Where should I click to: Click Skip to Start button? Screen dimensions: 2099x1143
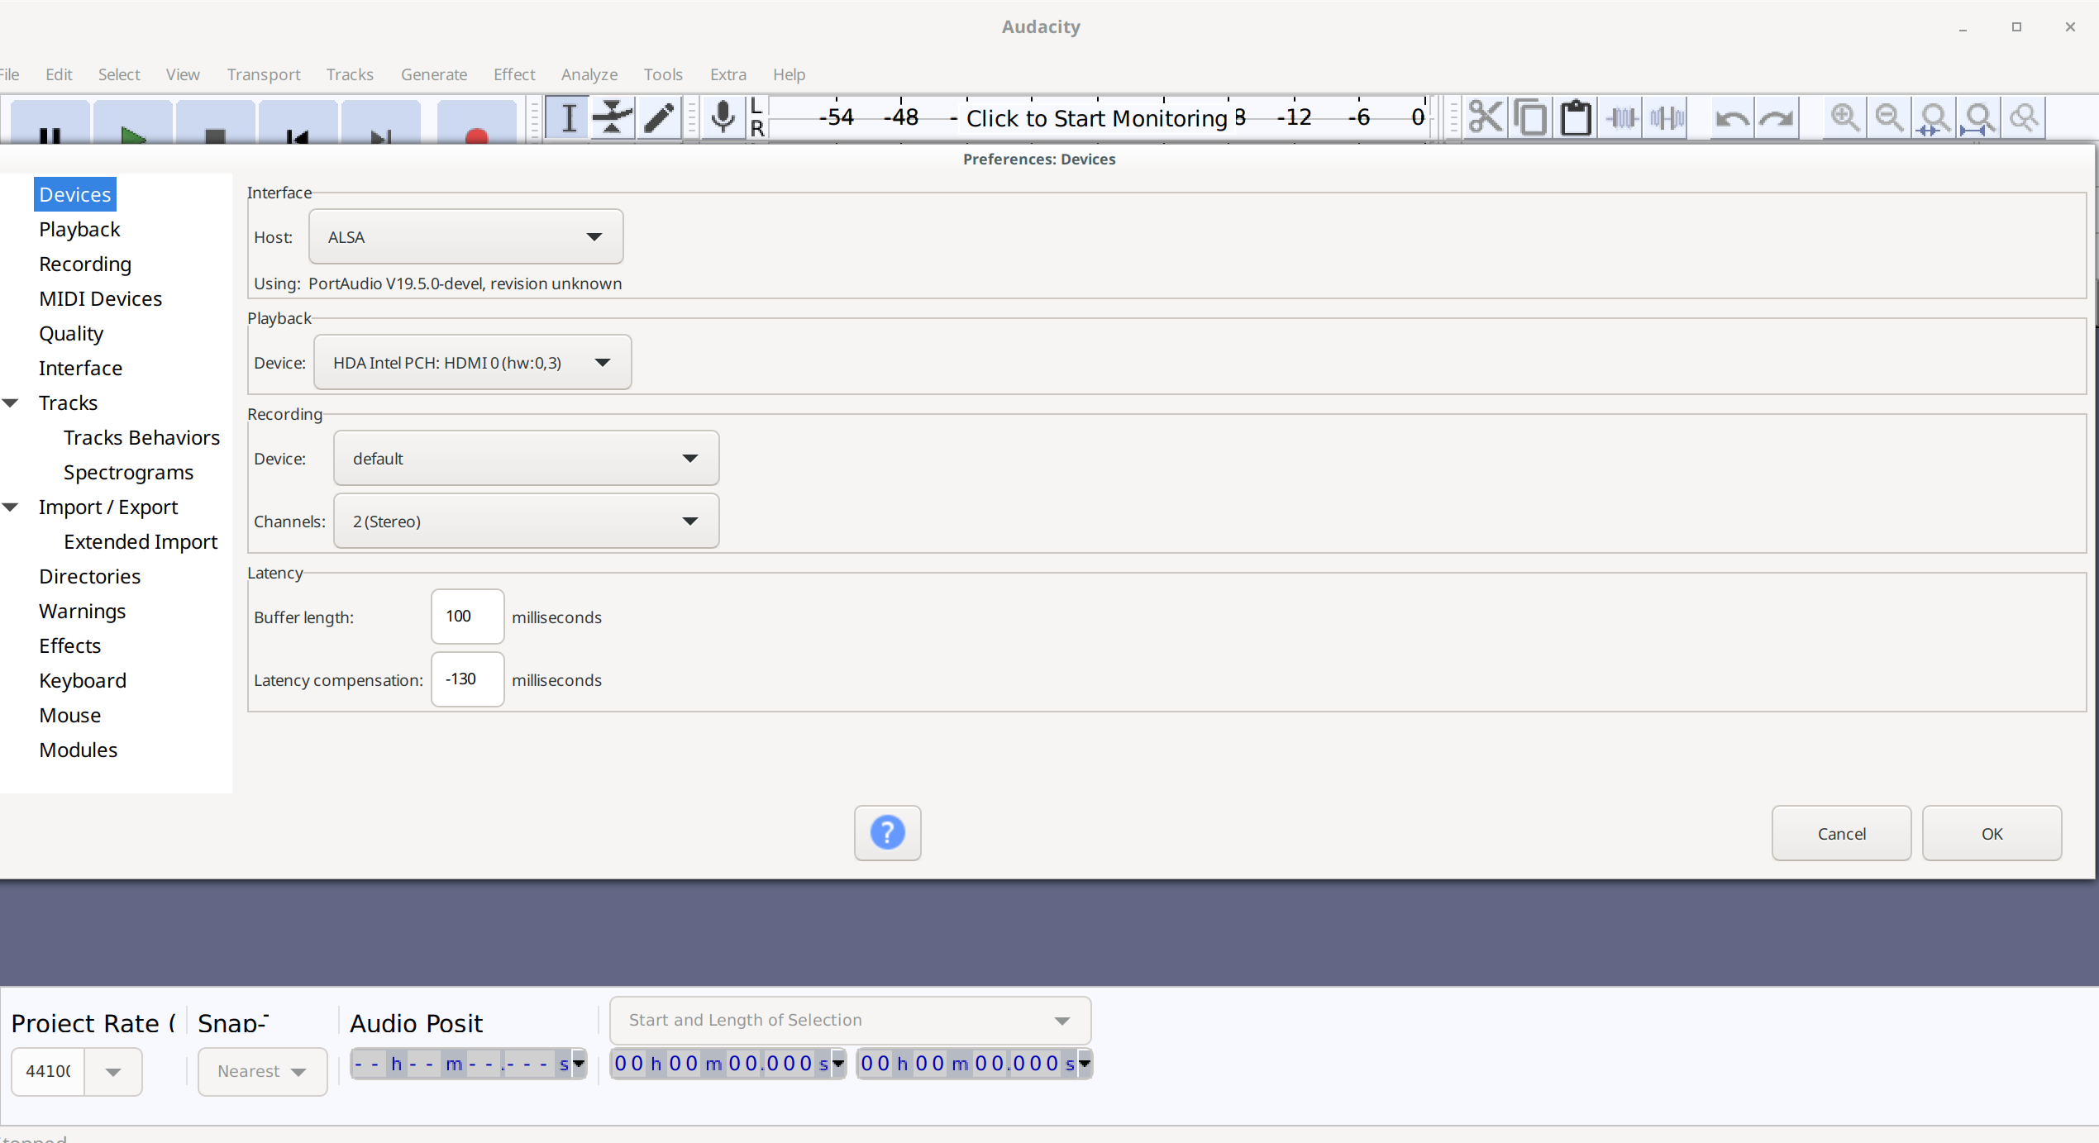click(x=298, y=122)
